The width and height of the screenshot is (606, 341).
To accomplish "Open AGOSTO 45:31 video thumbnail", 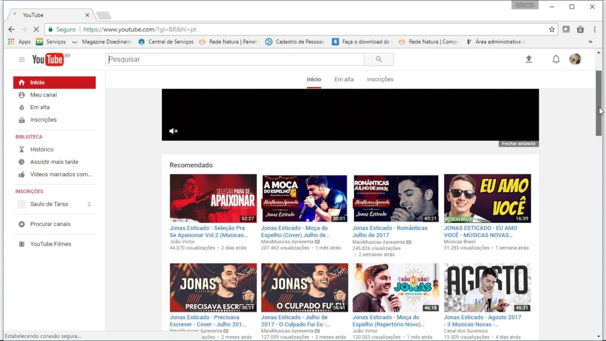I will point(487,287).
